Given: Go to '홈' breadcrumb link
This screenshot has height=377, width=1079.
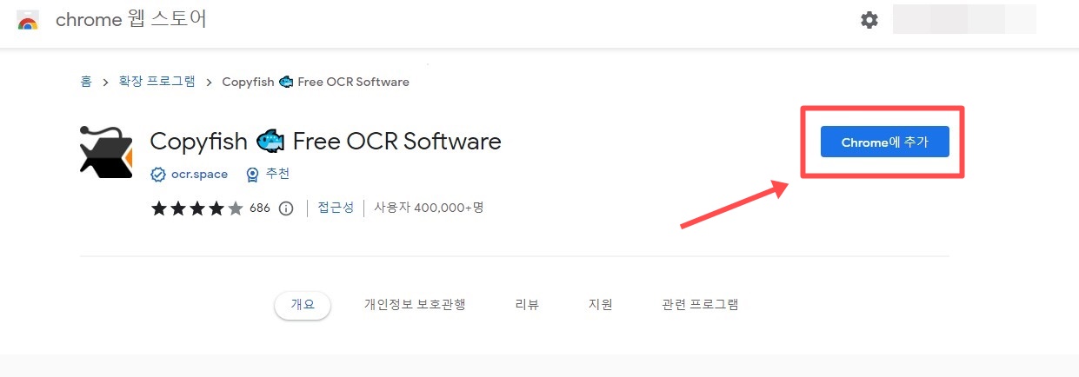Looking at the screenshot, I should pyautogui.click(x=85, y=82).
